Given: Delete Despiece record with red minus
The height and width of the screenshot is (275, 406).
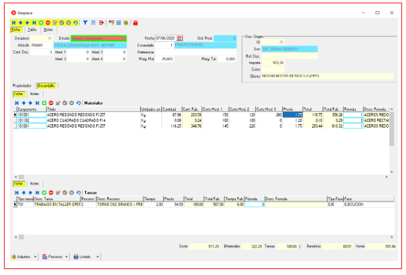Looking at the screenshot, I should pos(48,22).
